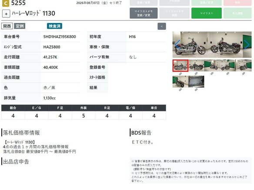View the inspection sheet thumbnail image
Screen dimensions: 254x190
click(x=196, y=82)
